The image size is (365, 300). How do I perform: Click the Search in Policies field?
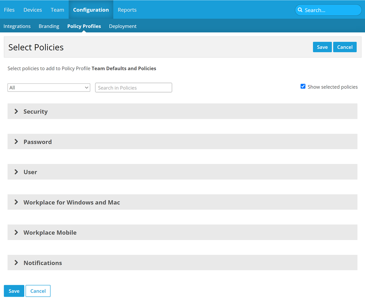(x=134, y=88)
